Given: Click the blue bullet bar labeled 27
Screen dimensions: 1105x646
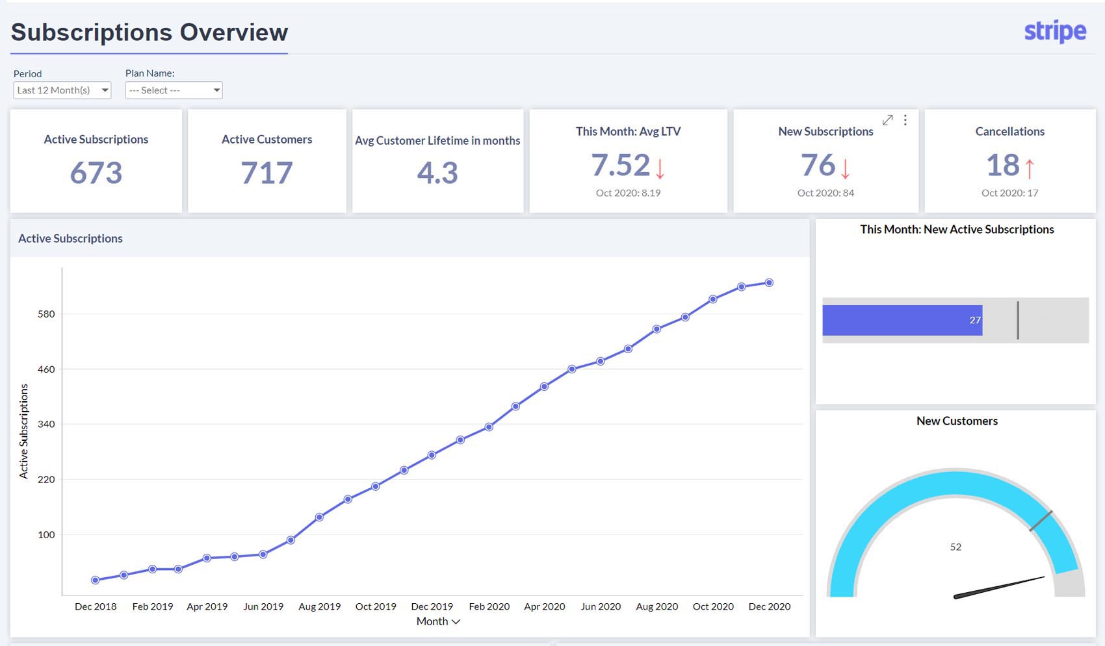Looking at the screenshot, I should pos(902,319).
